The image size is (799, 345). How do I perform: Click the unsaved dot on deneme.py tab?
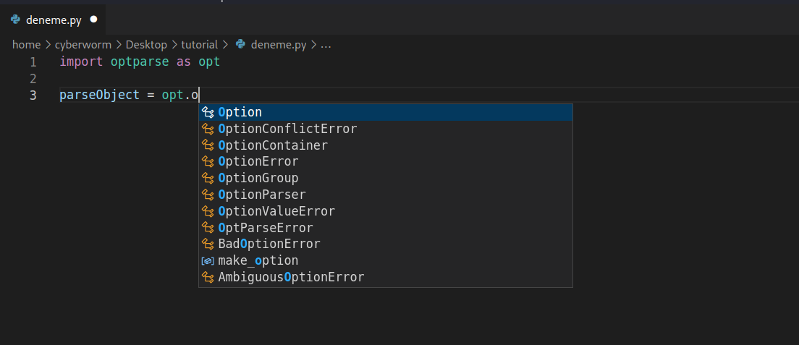point(93,20)
